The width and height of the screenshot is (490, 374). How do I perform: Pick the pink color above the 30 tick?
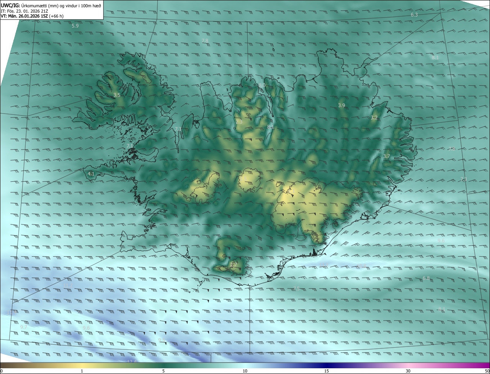(x=408, y=365)
